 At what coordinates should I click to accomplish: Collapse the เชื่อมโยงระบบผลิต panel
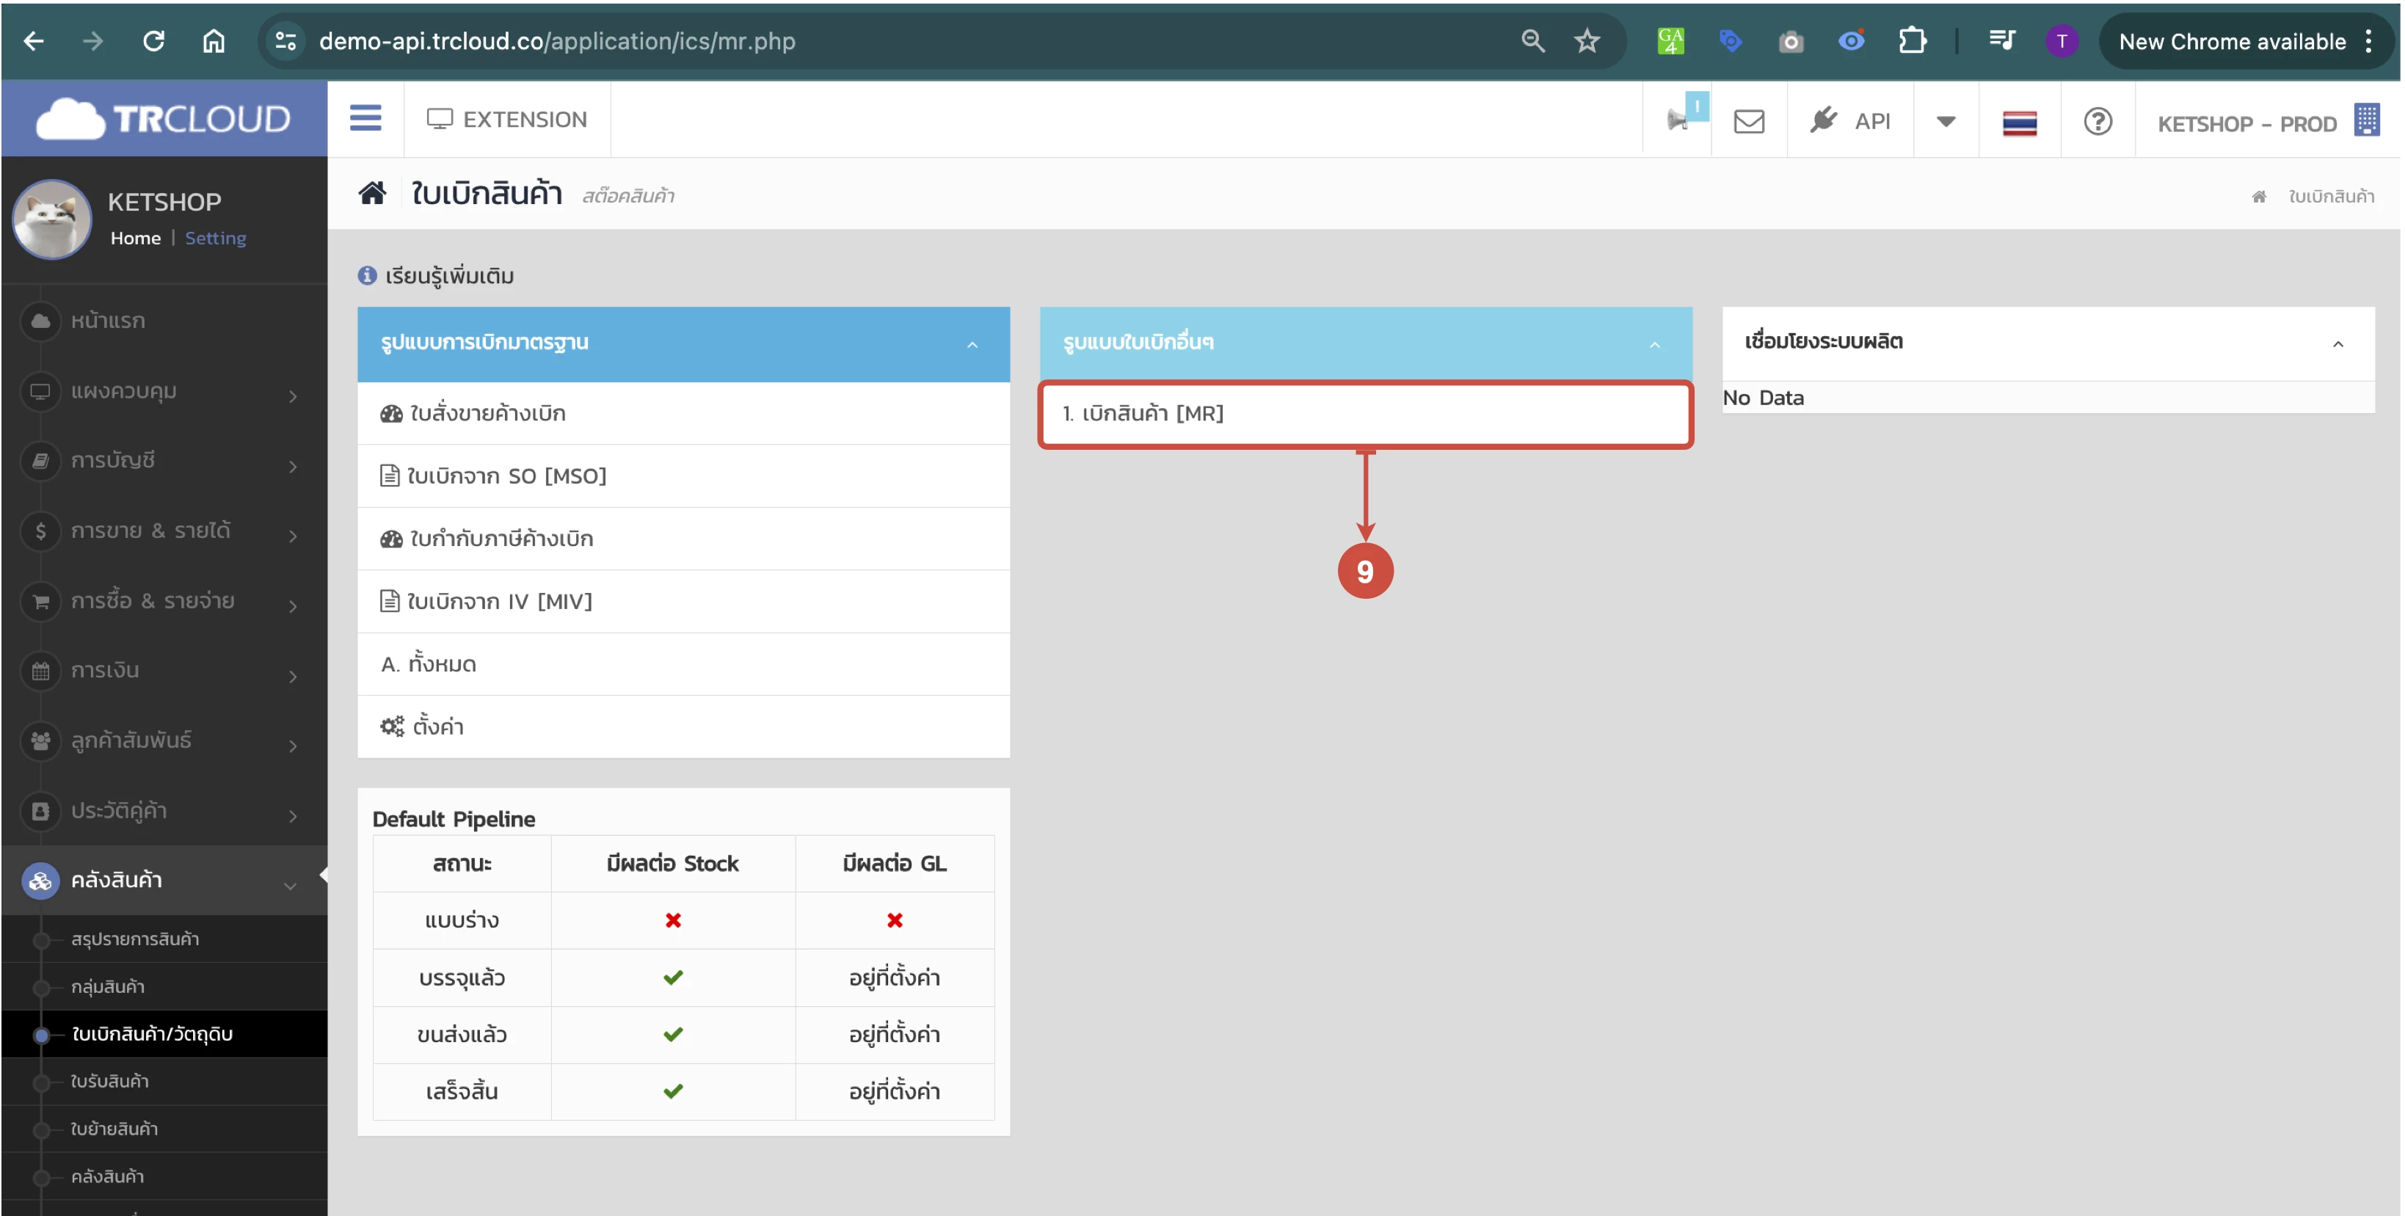[2337, 344]
